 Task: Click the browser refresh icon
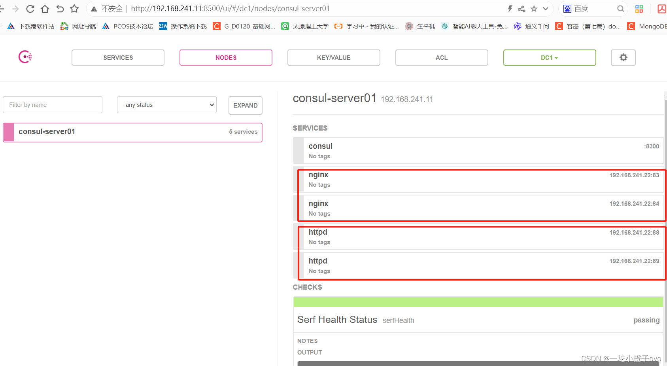(30, 8)
